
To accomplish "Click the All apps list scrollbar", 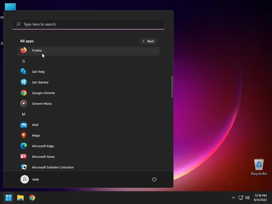I will point(172,86).
